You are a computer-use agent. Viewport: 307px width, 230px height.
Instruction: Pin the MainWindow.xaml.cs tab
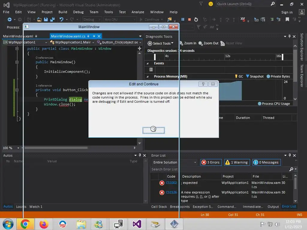[94, 36]
